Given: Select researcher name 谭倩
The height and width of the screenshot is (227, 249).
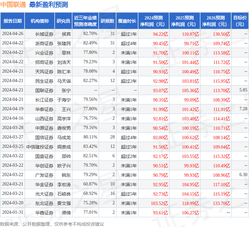Looking at the screenshot, I should pos(66,213).
